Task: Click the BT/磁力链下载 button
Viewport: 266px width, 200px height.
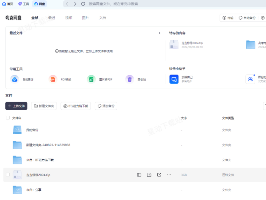Action: [x=76, y=106]
